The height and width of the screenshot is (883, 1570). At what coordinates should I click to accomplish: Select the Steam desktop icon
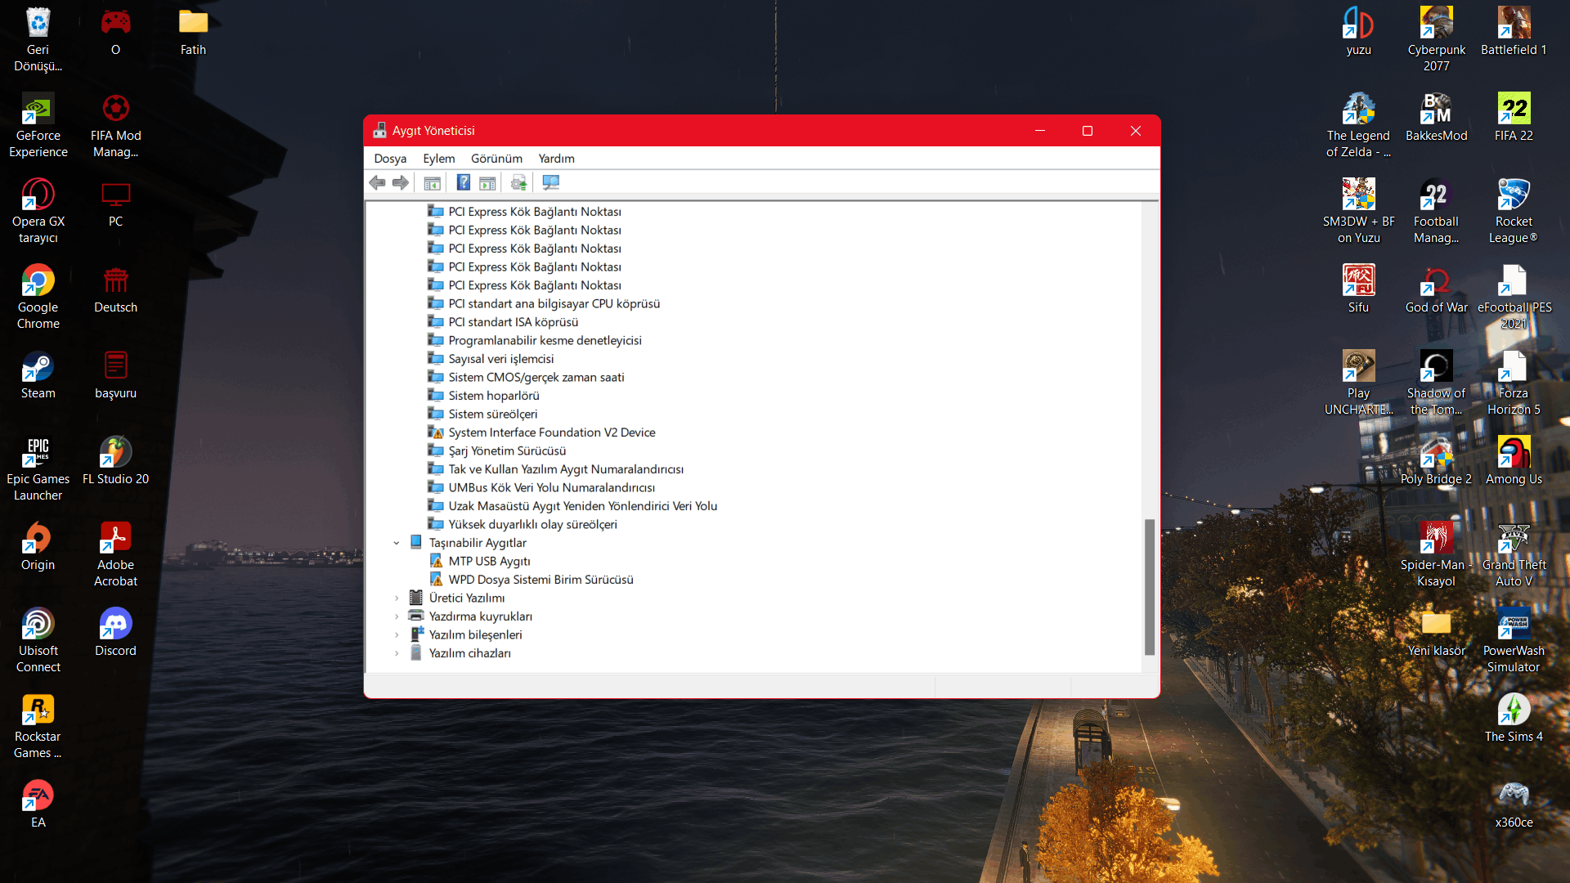(x=38, y=376)
